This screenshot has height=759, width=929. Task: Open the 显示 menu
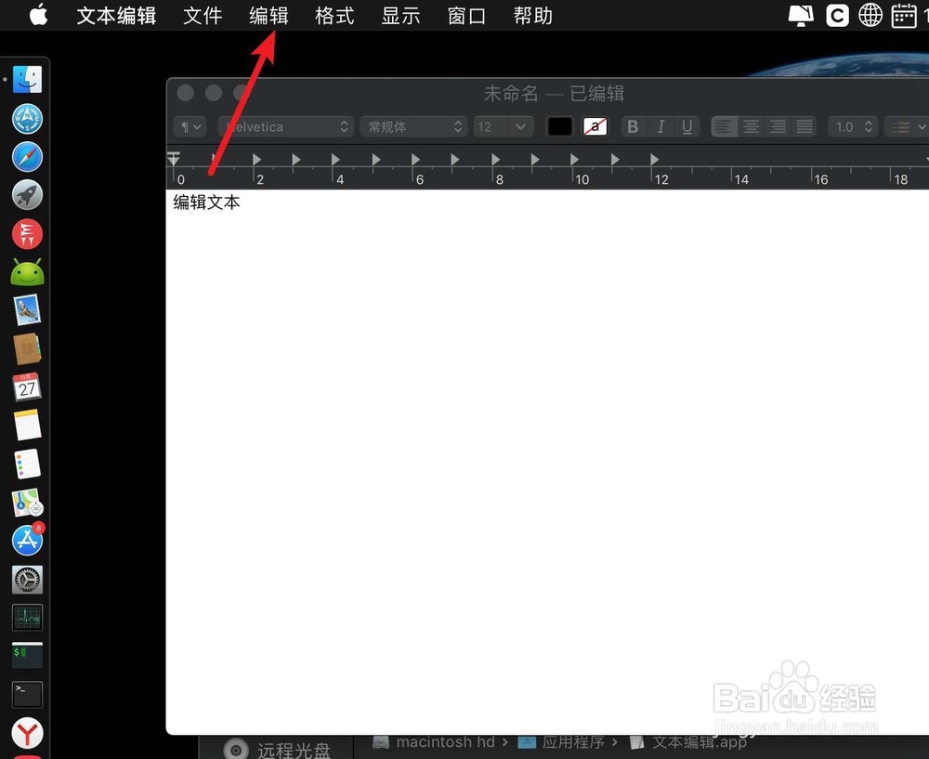click(400, 16)
